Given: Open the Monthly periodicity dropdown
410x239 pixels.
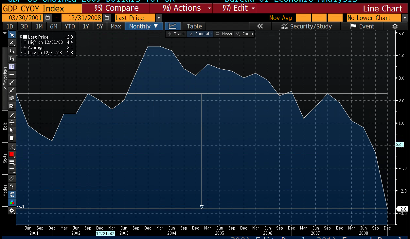Looking at the screenshot, I should (144, 26).
